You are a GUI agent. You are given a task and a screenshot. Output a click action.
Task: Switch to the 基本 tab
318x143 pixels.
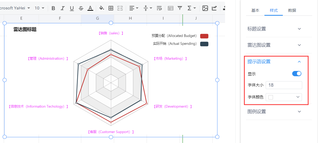(255, 10)
